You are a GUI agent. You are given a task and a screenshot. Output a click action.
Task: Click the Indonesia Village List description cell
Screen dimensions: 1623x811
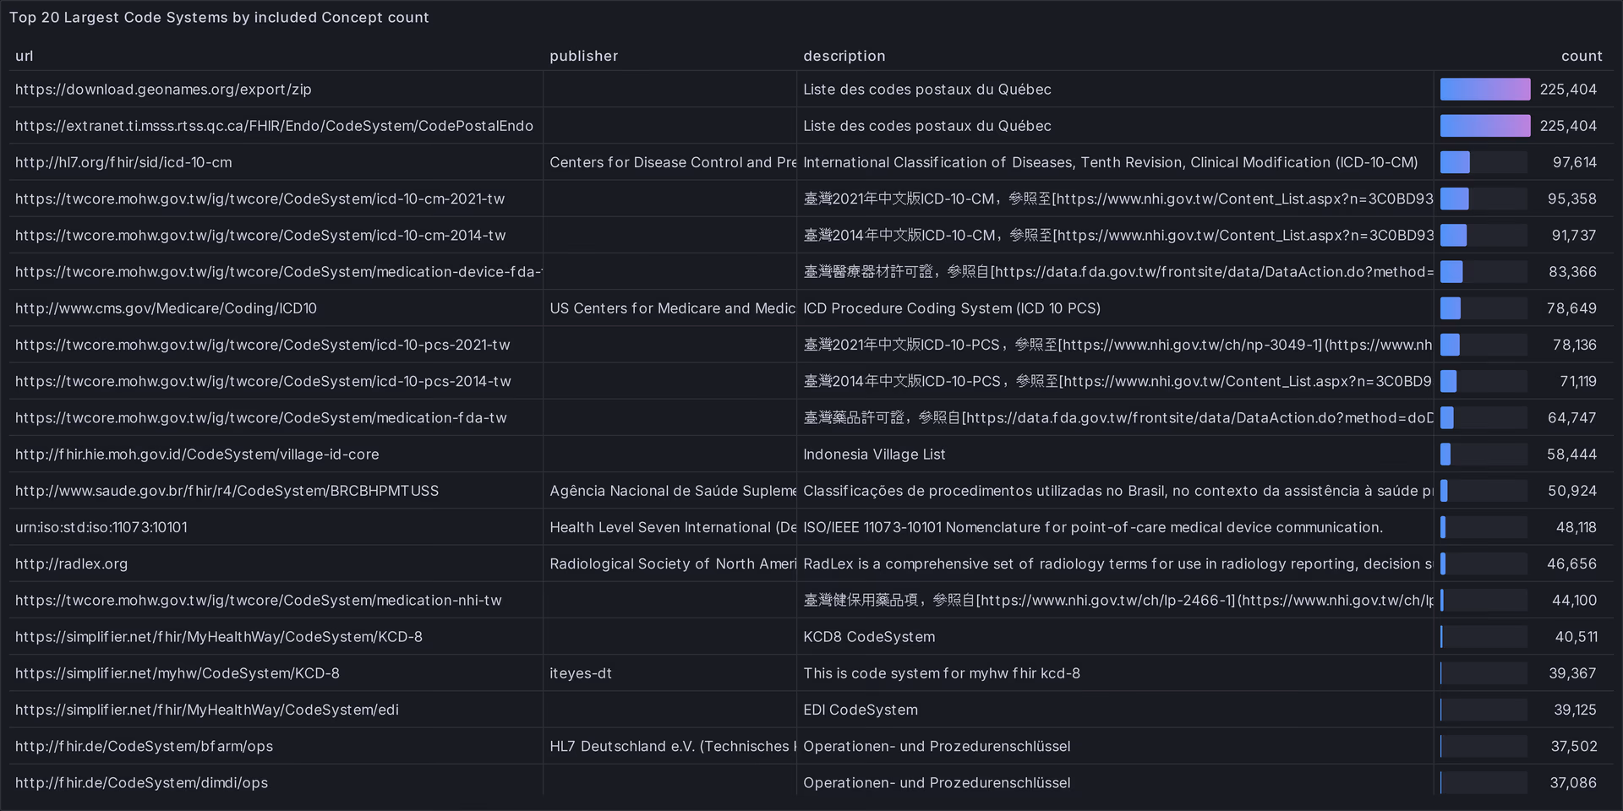click(874, 454)
